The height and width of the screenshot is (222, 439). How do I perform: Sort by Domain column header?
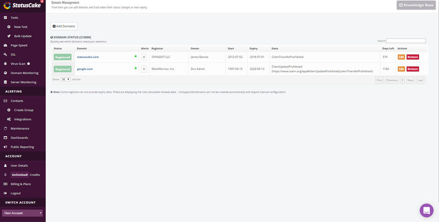point(82,49)
